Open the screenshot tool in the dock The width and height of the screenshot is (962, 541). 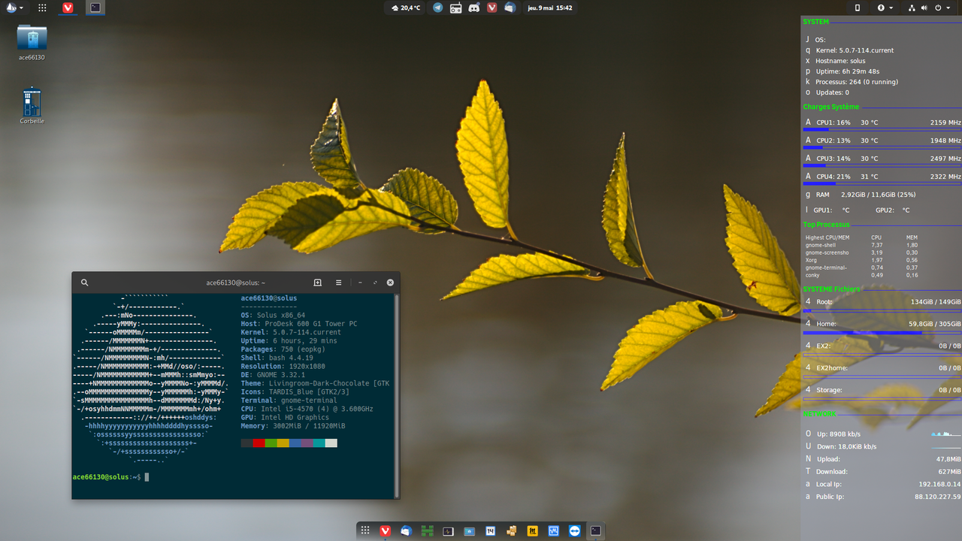[470, 530]
